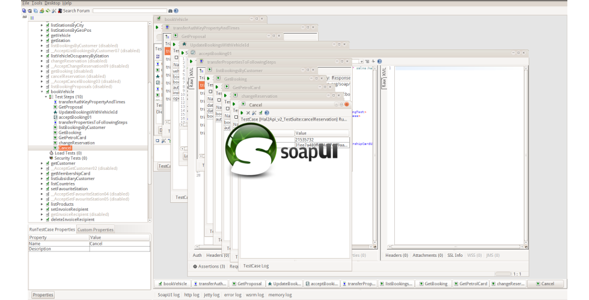
Task: Click the run button in Cancel window
Action: click(243, 112)
